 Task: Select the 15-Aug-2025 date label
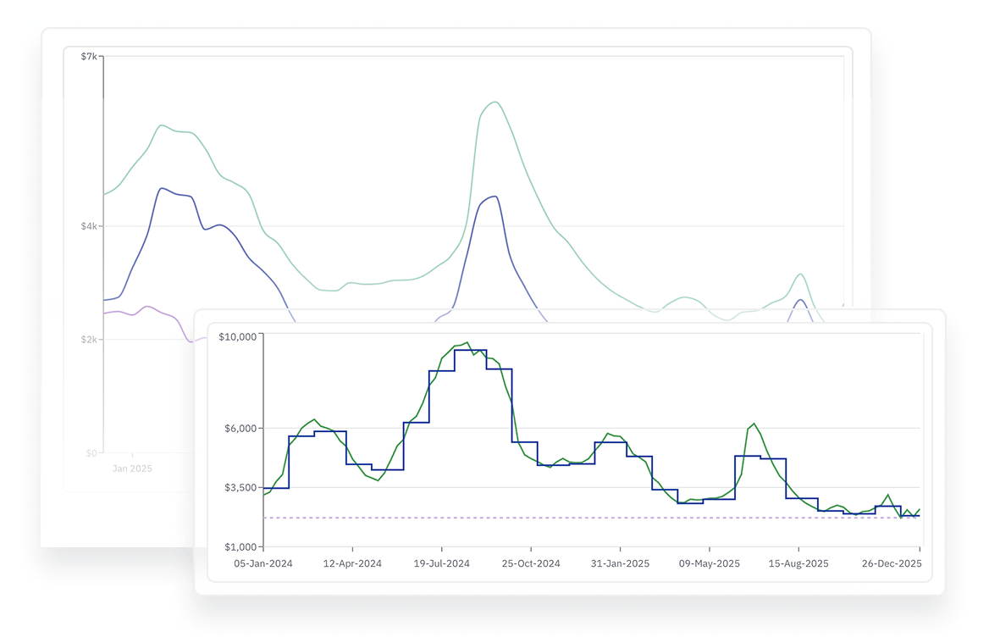798,563
